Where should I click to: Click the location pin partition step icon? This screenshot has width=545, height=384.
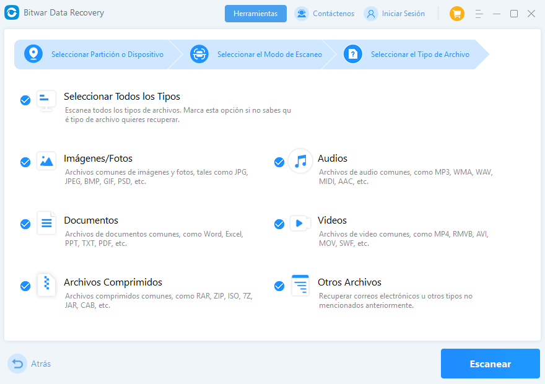pos(33,55)
